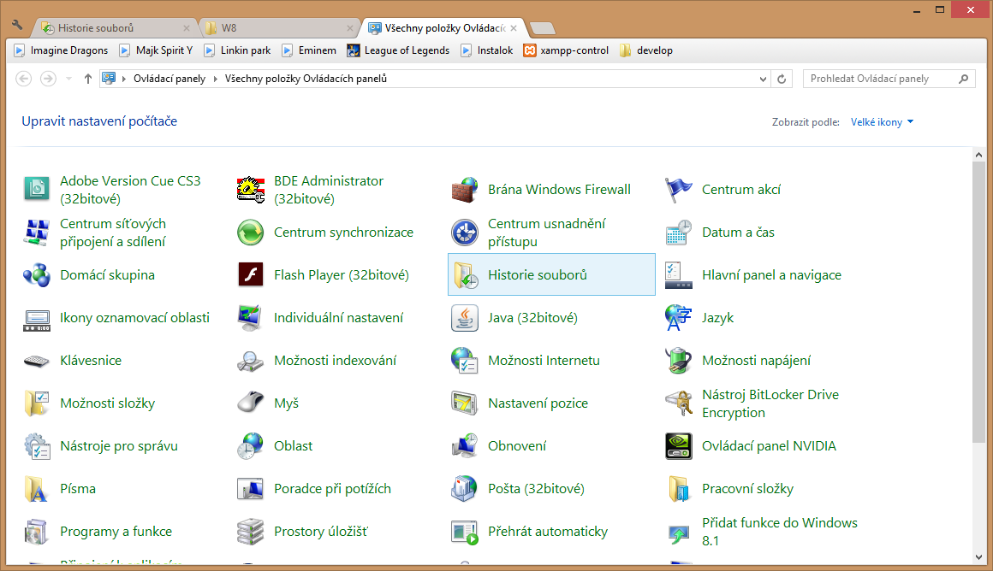Screen dimensions: 993x571
Task: Click Obnovení link text
Action: coord(517,446)
